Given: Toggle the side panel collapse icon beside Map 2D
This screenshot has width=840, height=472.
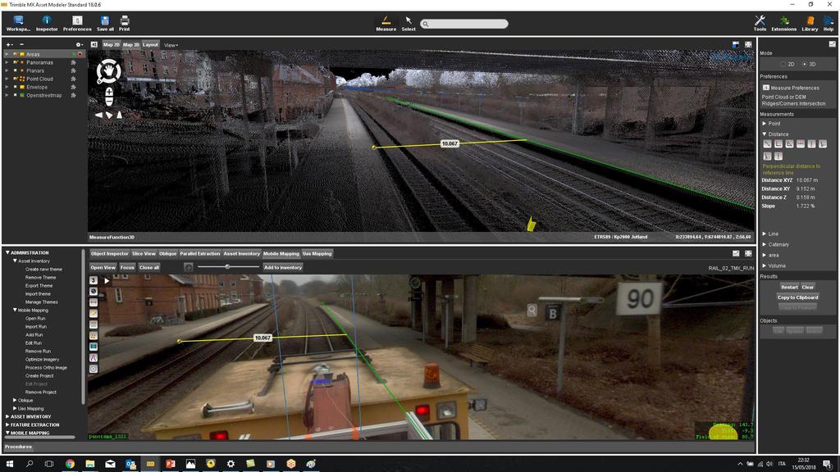Looking at the screenshot, I should click(x=94, y=44).
